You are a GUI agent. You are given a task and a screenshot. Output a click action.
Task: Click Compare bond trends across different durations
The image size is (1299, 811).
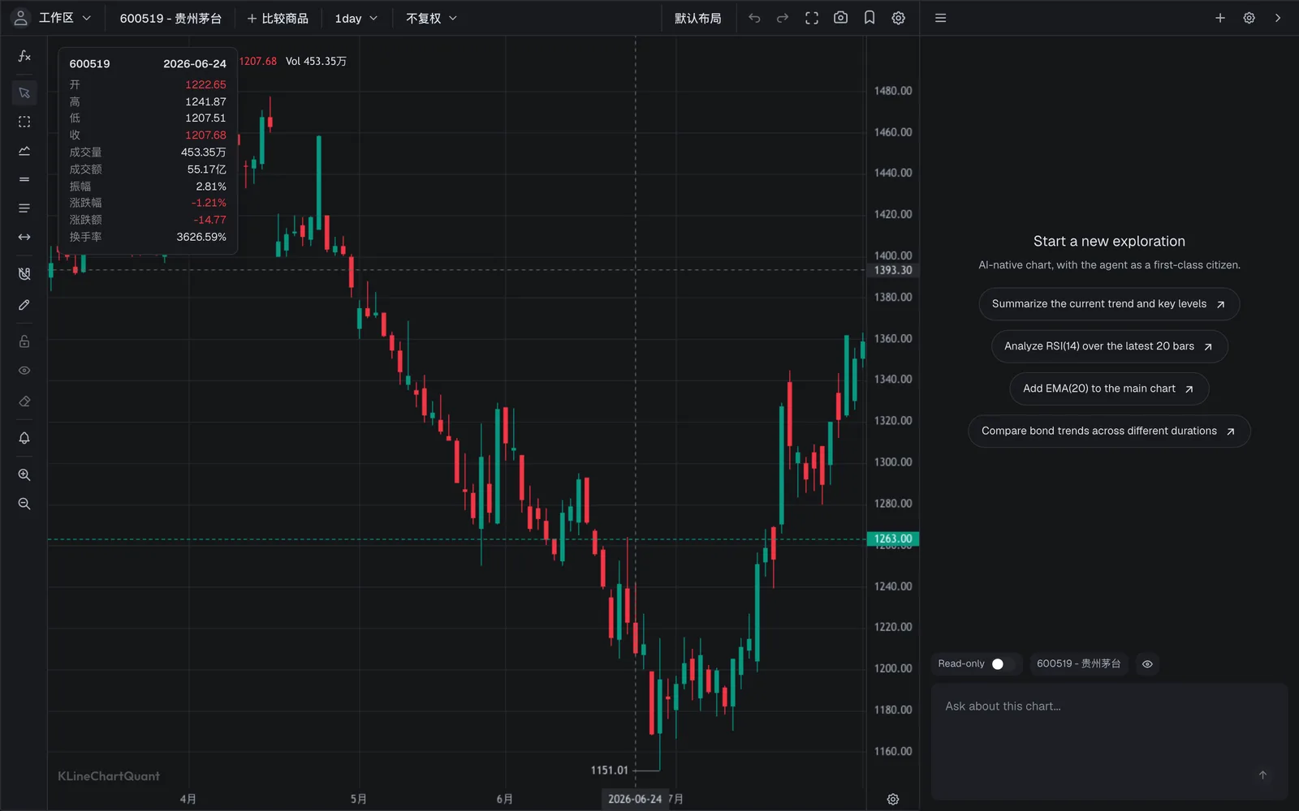pyautogui.click(x=1109, y=431)
